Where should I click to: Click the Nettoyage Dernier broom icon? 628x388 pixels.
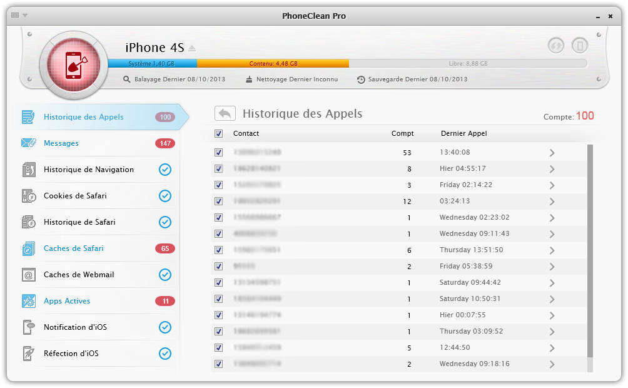[249, 79]
